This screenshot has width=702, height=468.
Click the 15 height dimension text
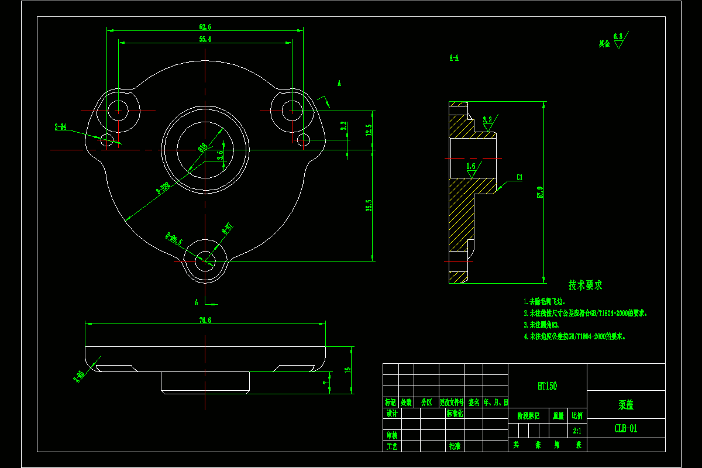tap(347, 370)
